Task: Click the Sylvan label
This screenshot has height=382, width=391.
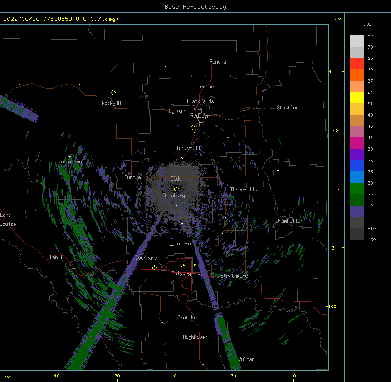Action: (177, 111)
